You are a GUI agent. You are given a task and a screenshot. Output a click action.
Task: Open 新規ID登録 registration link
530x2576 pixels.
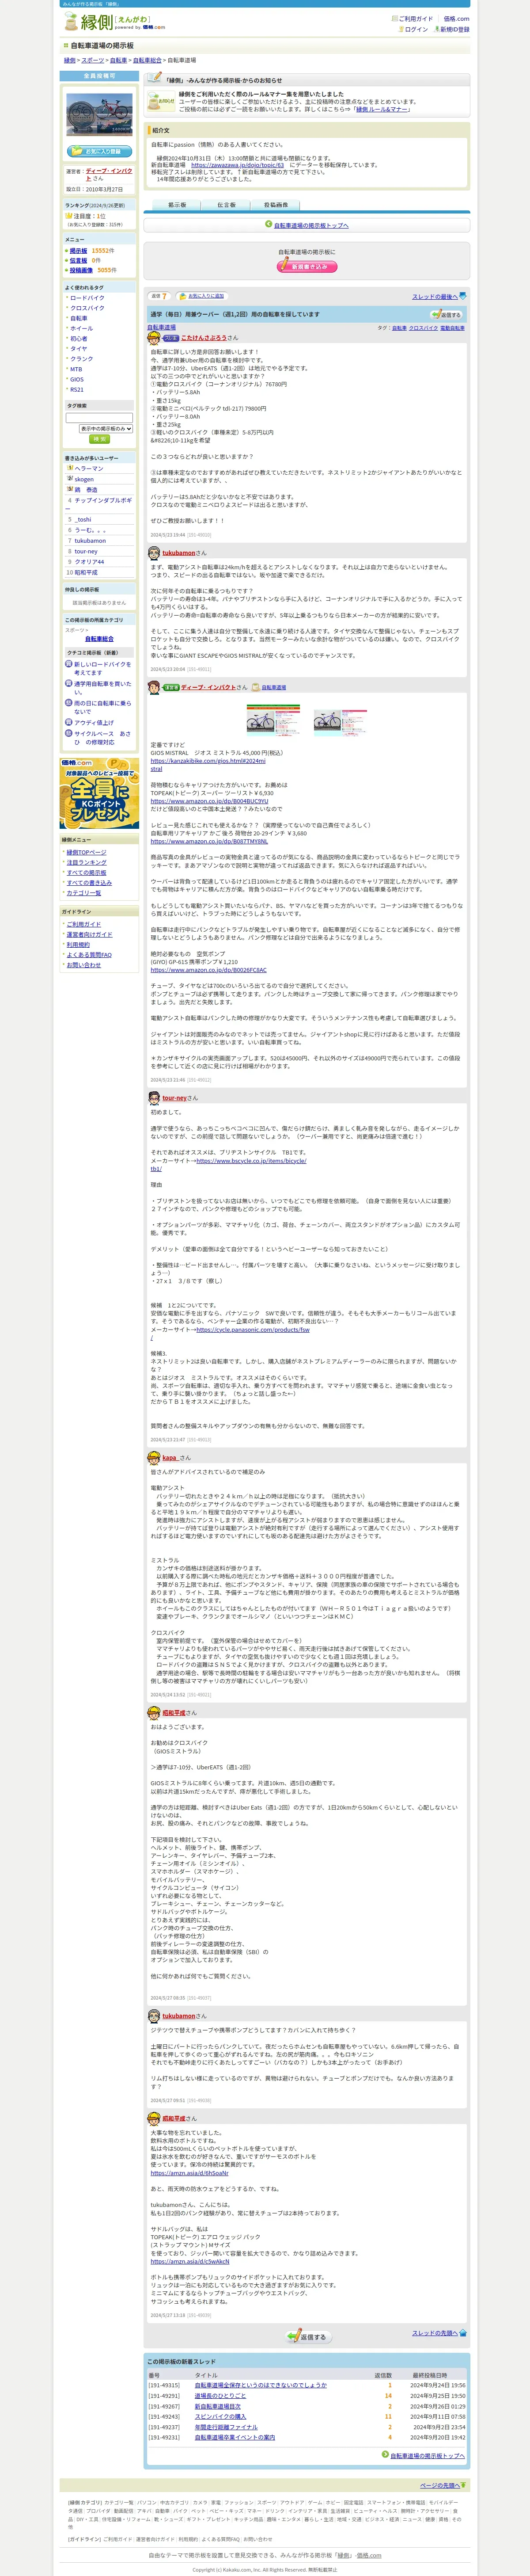click(455, 29)
